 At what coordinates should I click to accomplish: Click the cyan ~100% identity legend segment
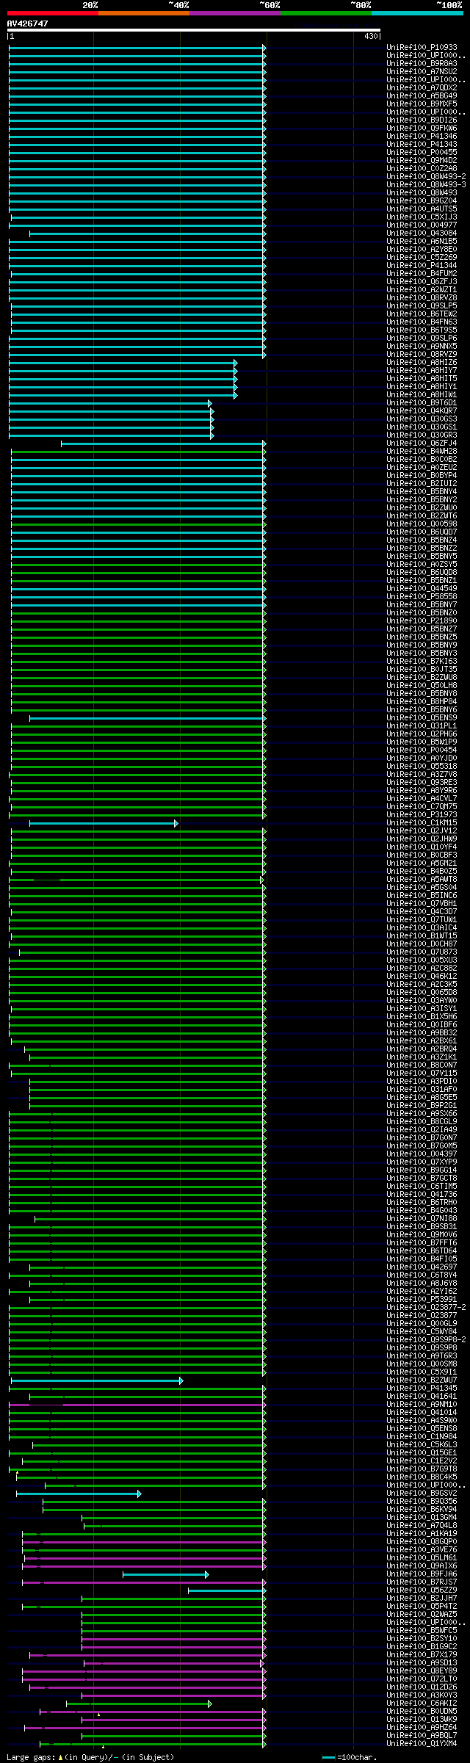[x=417, y=12]
